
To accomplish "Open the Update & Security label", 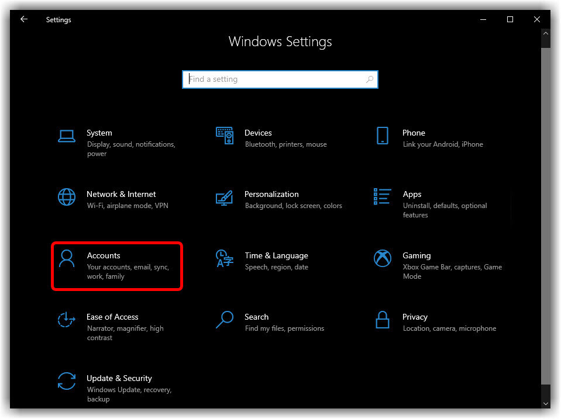I will click(x=119, y=379).
